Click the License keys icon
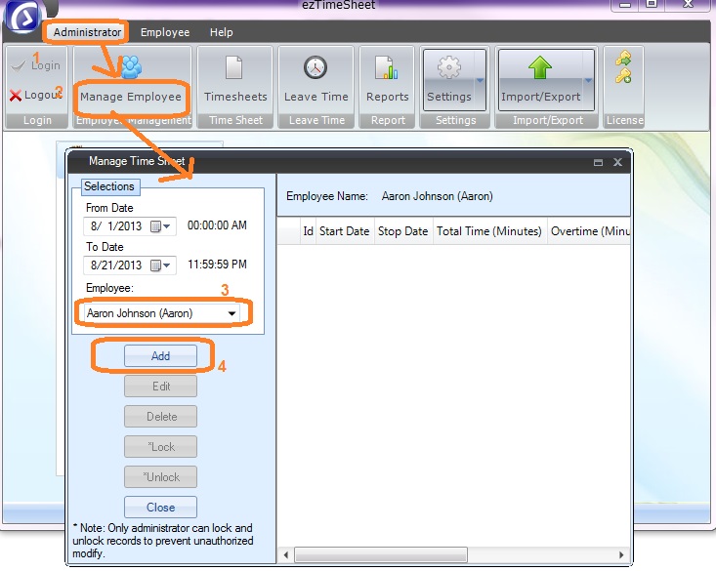 pyautogui.click(x=623, y=68)
